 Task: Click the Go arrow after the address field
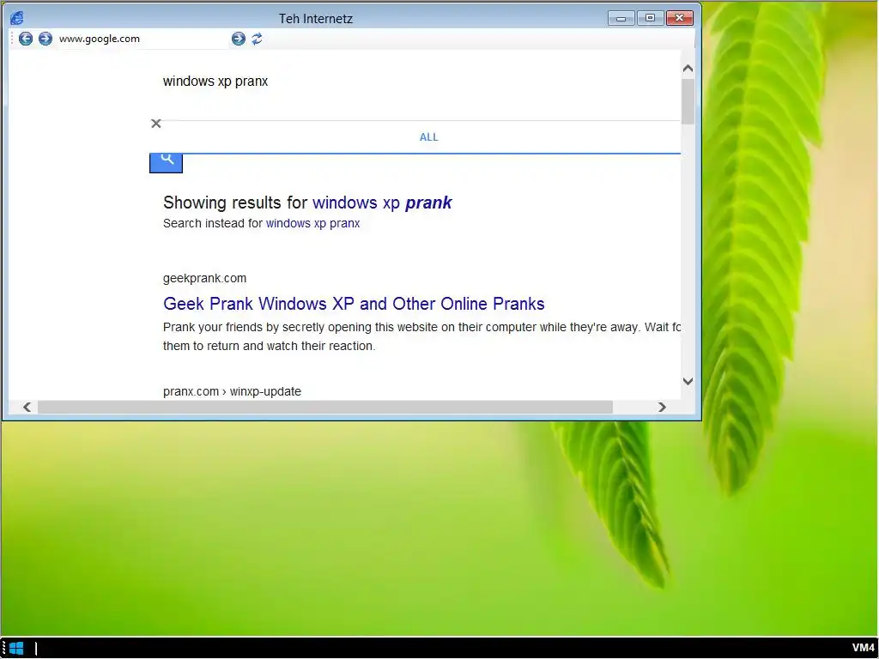pos(239,39)
